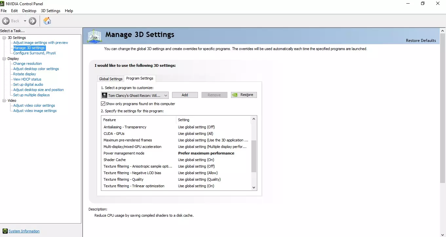Viewport: 446px width, 237px height.
Task: Select the Program Settings tab
Action: pos(140,79)
